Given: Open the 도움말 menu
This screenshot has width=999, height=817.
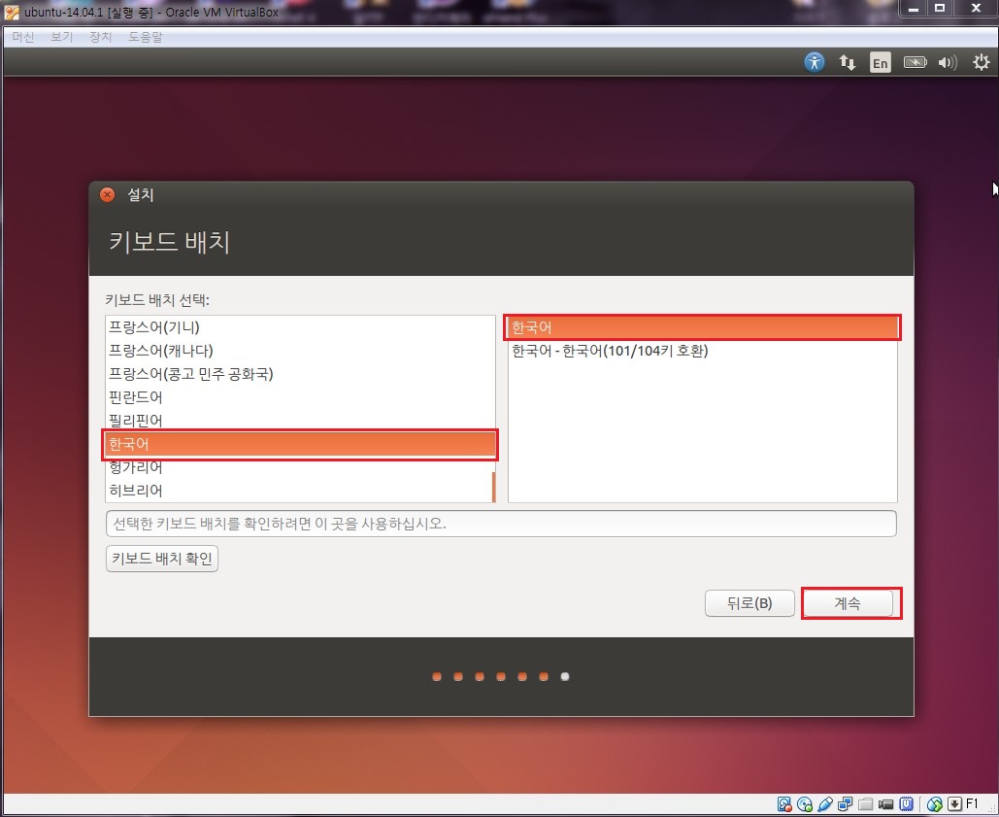Looking at the screenshot, I should point(146,37).
